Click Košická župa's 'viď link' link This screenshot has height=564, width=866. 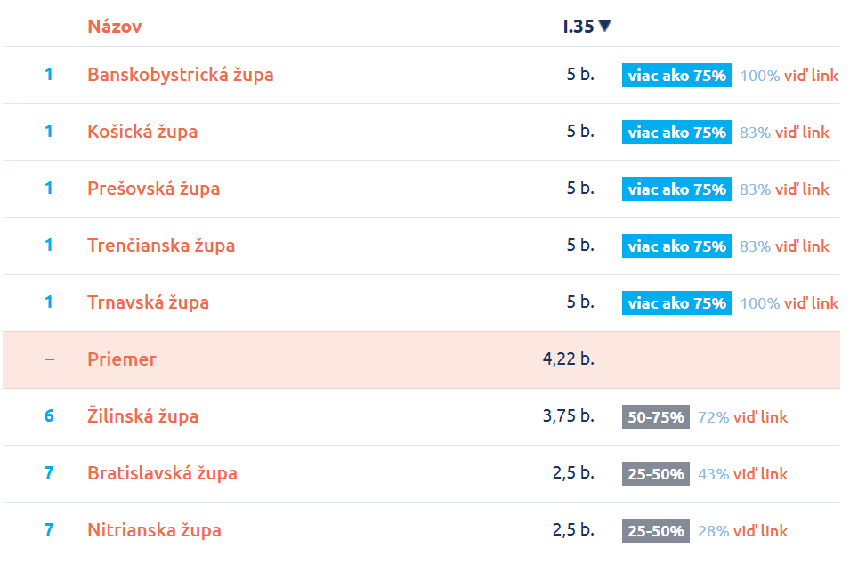point(802,133)
